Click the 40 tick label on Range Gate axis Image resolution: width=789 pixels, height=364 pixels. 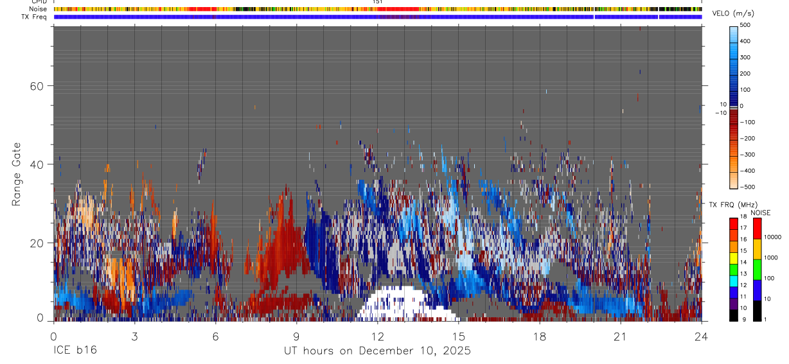tap(36, 164)
